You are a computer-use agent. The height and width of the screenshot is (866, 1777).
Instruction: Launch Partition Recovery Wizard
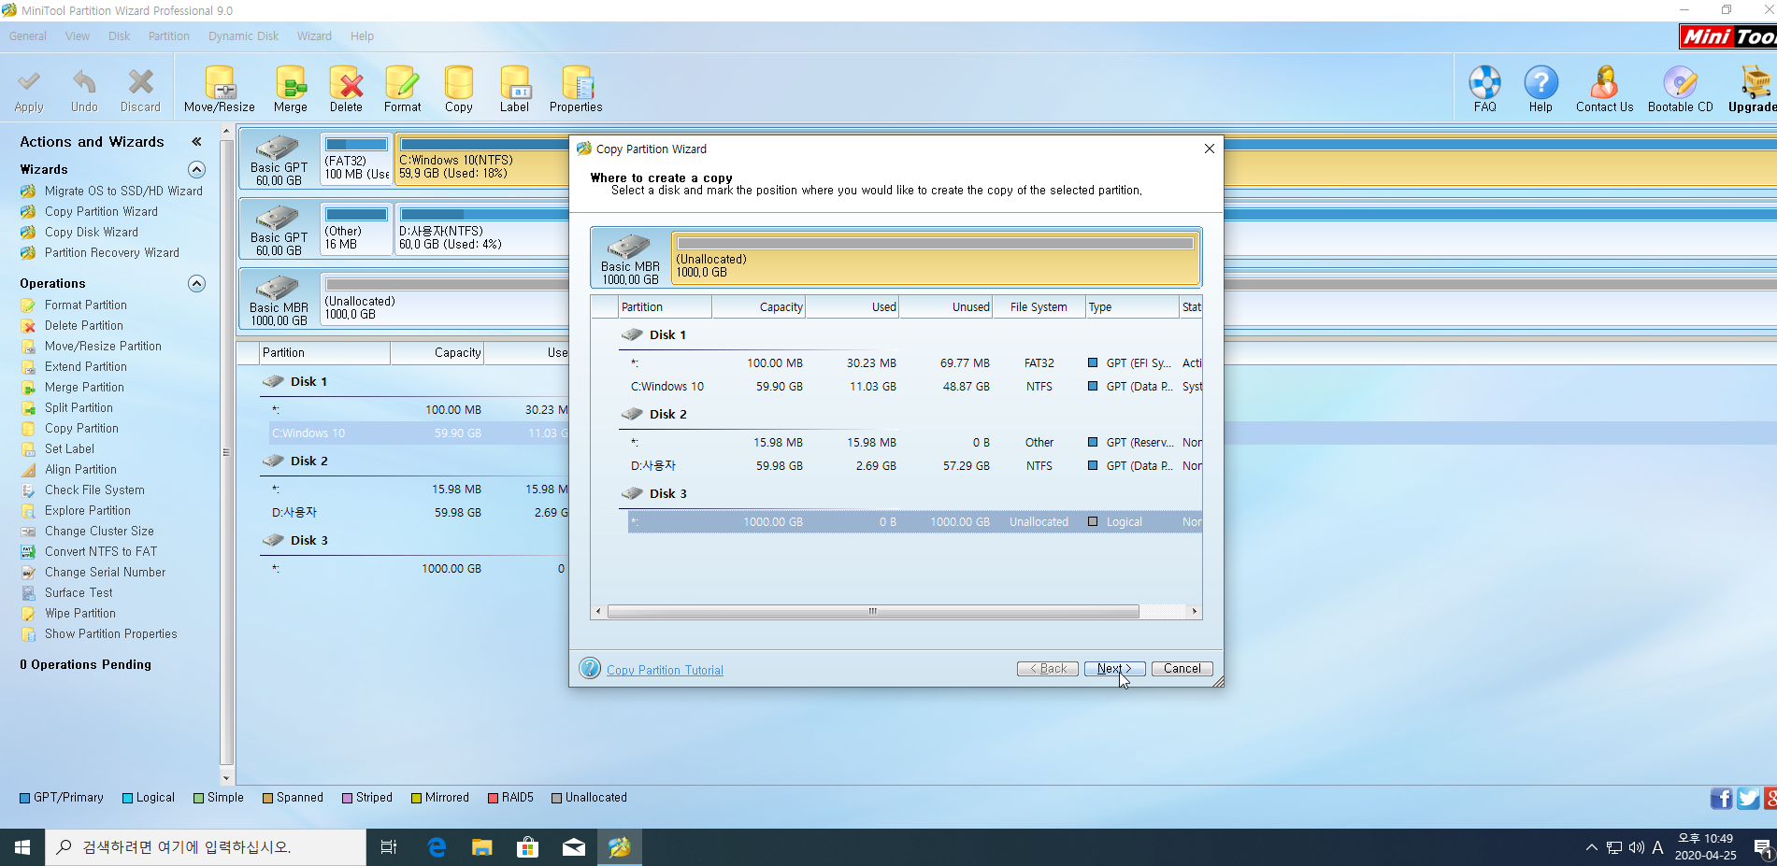coord(112,252)
